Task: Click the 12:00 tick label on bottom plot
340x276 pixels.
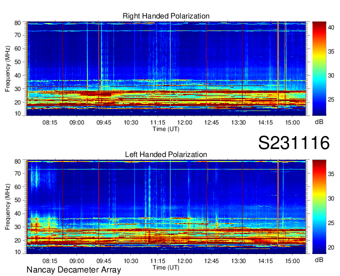Action: [x=184, y=261]
